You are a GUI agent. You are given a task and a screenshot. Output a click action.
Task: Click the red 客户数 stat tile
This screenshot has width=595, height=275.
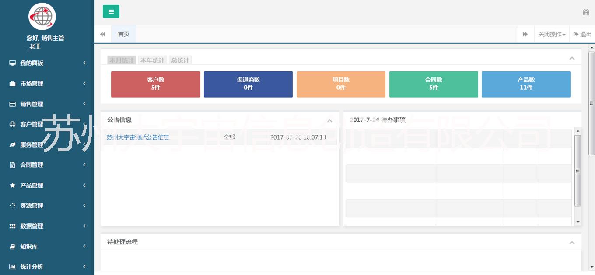[155, 84]
